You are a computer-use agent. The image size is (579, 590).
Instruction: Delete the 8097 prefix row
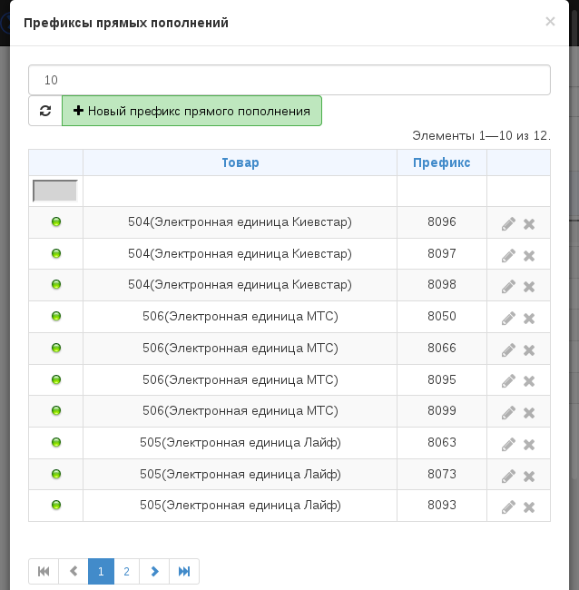click(x=529, y=256)
